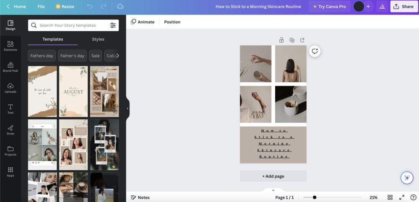419x202 pixels.
Task: Expand the page list chevron at bottom
Action: pos(273,190)
